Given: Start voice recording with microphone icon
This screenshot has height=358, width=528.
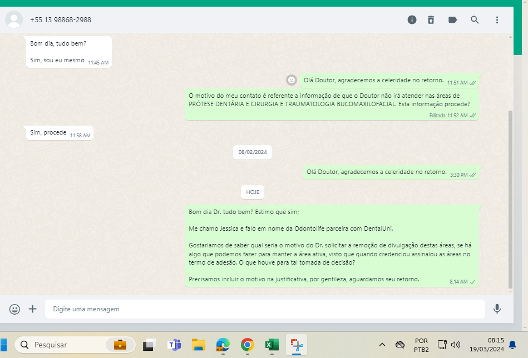Looking at the screenshot, I should tap(497, 309).
